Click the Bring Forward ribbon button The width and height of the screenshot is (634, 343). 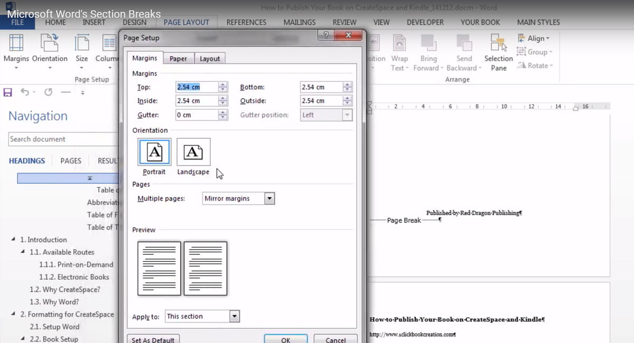pos(428,53)
